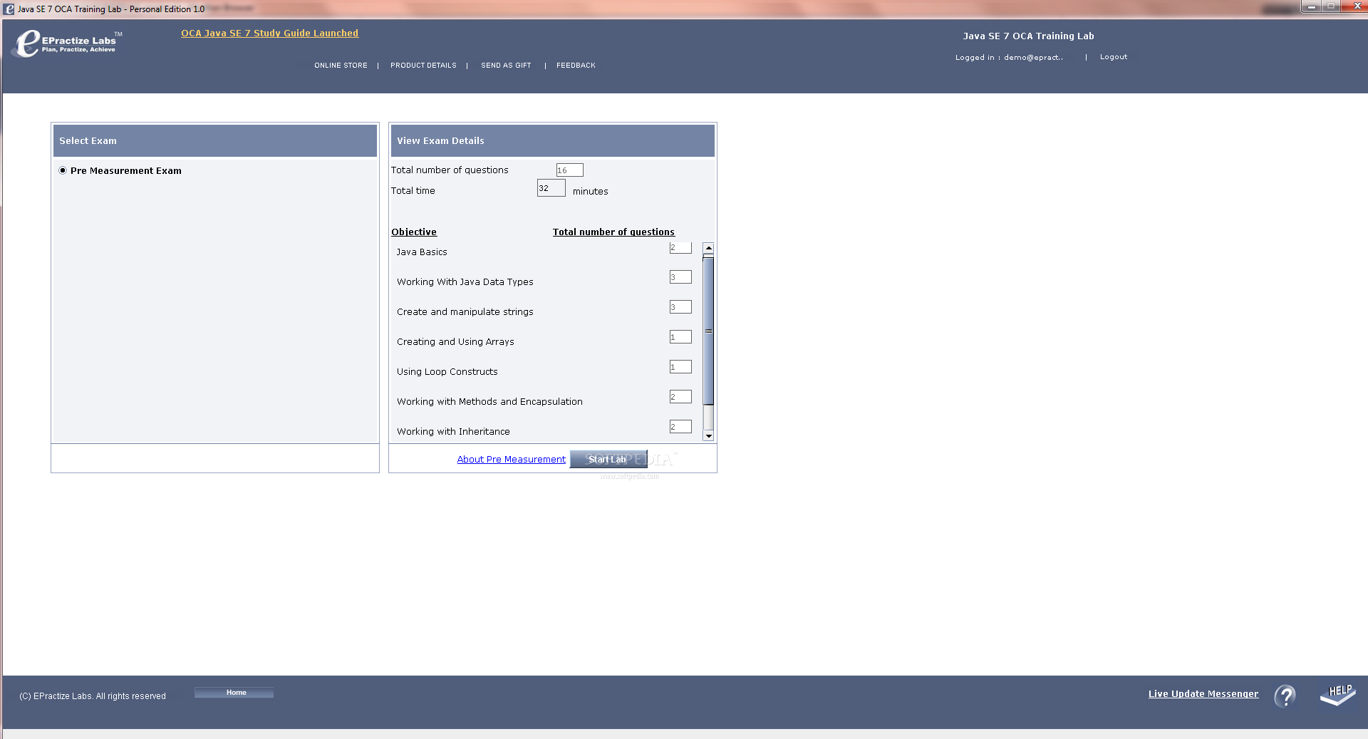The height and width of the screenshot is (739, 1368).
Task: Click the objectives list scrollbar thumb
Action: click(708, 331)
